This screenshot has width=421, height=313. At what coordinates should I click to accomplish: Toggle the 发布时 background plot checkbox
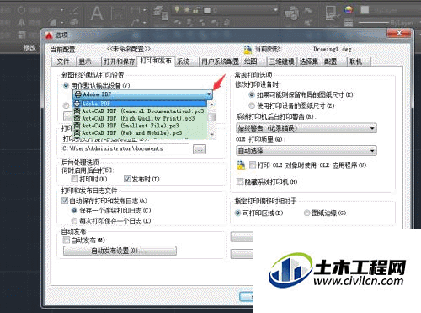pos(127,179)
